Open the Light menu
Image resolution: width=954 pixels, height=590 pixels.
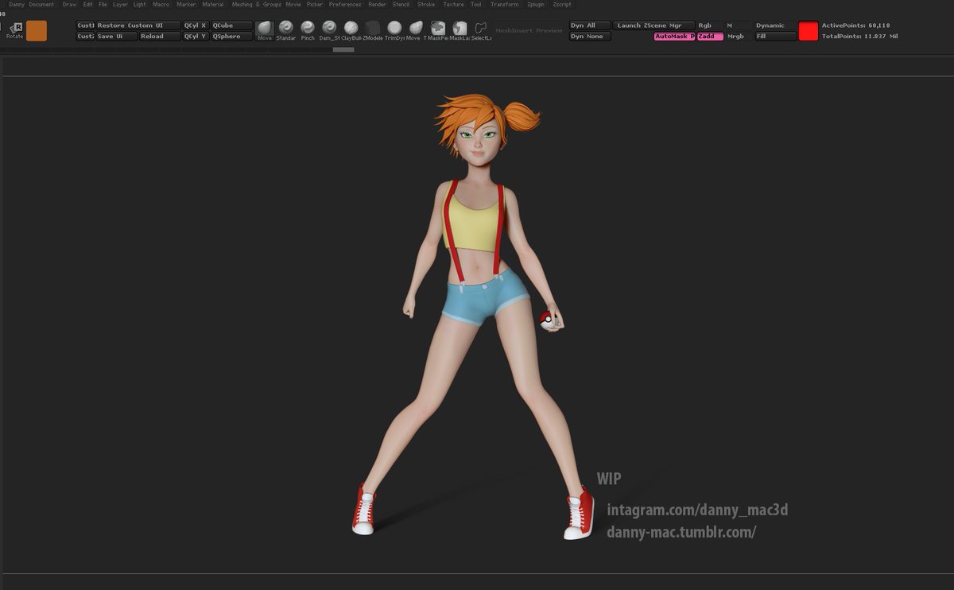point(139,5)
